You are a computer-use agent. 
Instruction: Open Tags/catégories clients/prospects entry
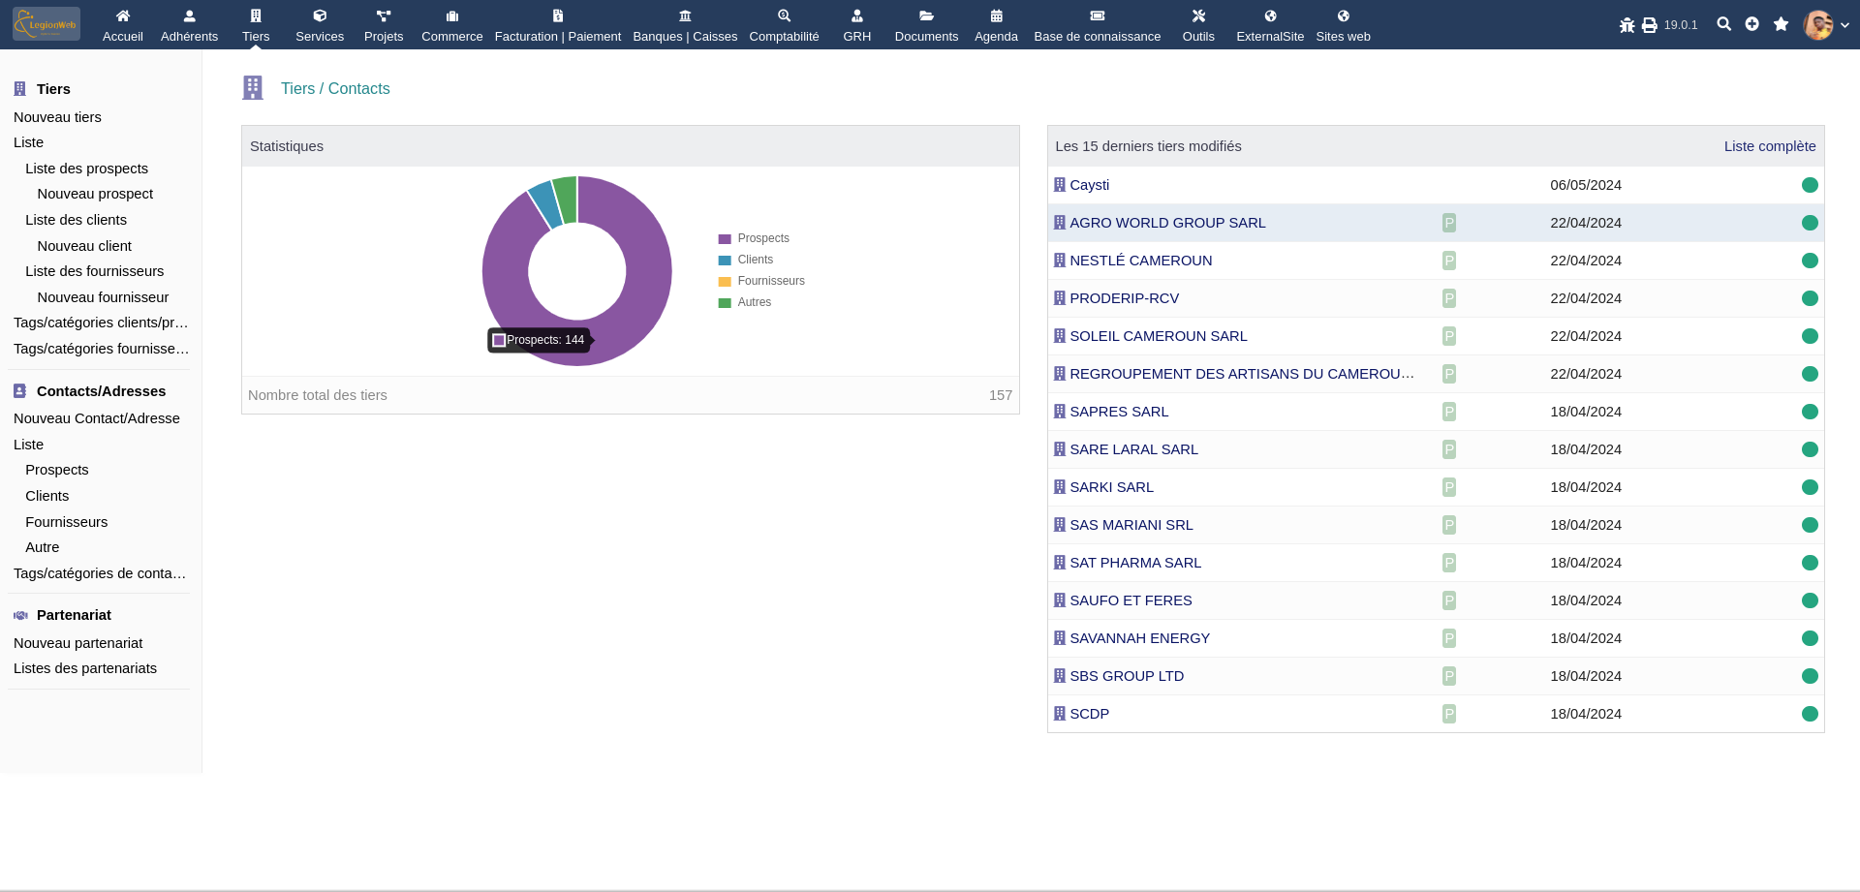pyautogui.click(x=101, y=323)
